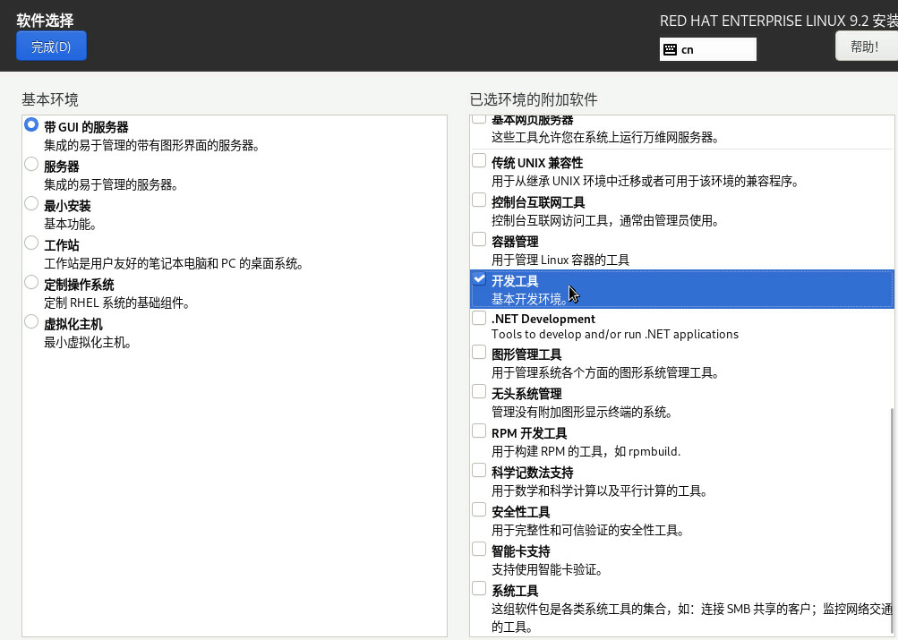Choose the 最小安装 radio option
Screen dimensions: 898x640
coord(32,204)
